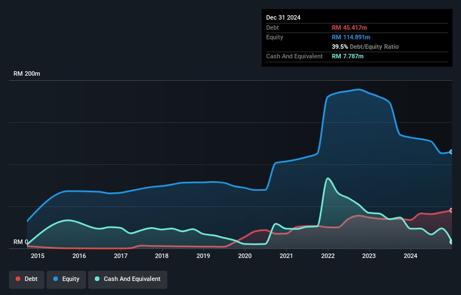Click the 2019 x-axis label
This screenshot has height=295, width=461.
tap(203, 256)
